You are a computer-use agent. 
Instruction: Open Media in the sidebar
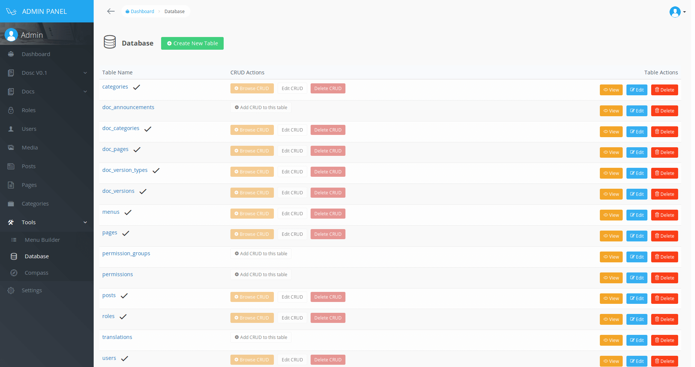[x=47, y=148]
